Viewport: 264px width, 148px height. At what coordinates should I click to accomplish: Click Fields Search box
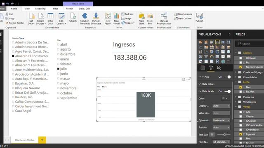[x=250, y=44]
